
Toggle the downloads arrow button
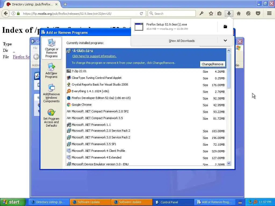(229, 13)
